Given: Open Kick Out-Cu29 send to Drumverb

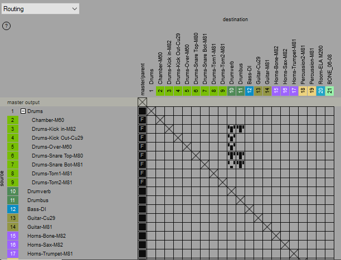Looking at the screenshot, I should [231, 138].
